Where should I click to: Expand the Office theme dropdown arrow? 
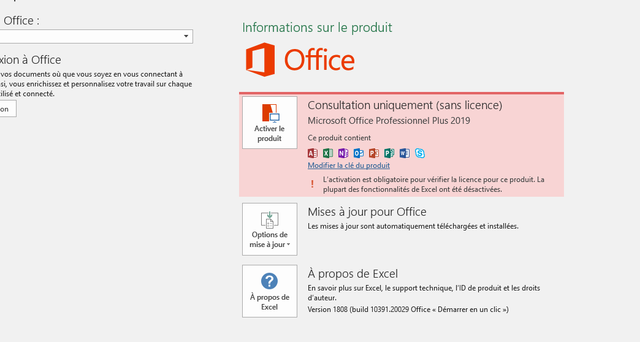click(x=186, y=36)
